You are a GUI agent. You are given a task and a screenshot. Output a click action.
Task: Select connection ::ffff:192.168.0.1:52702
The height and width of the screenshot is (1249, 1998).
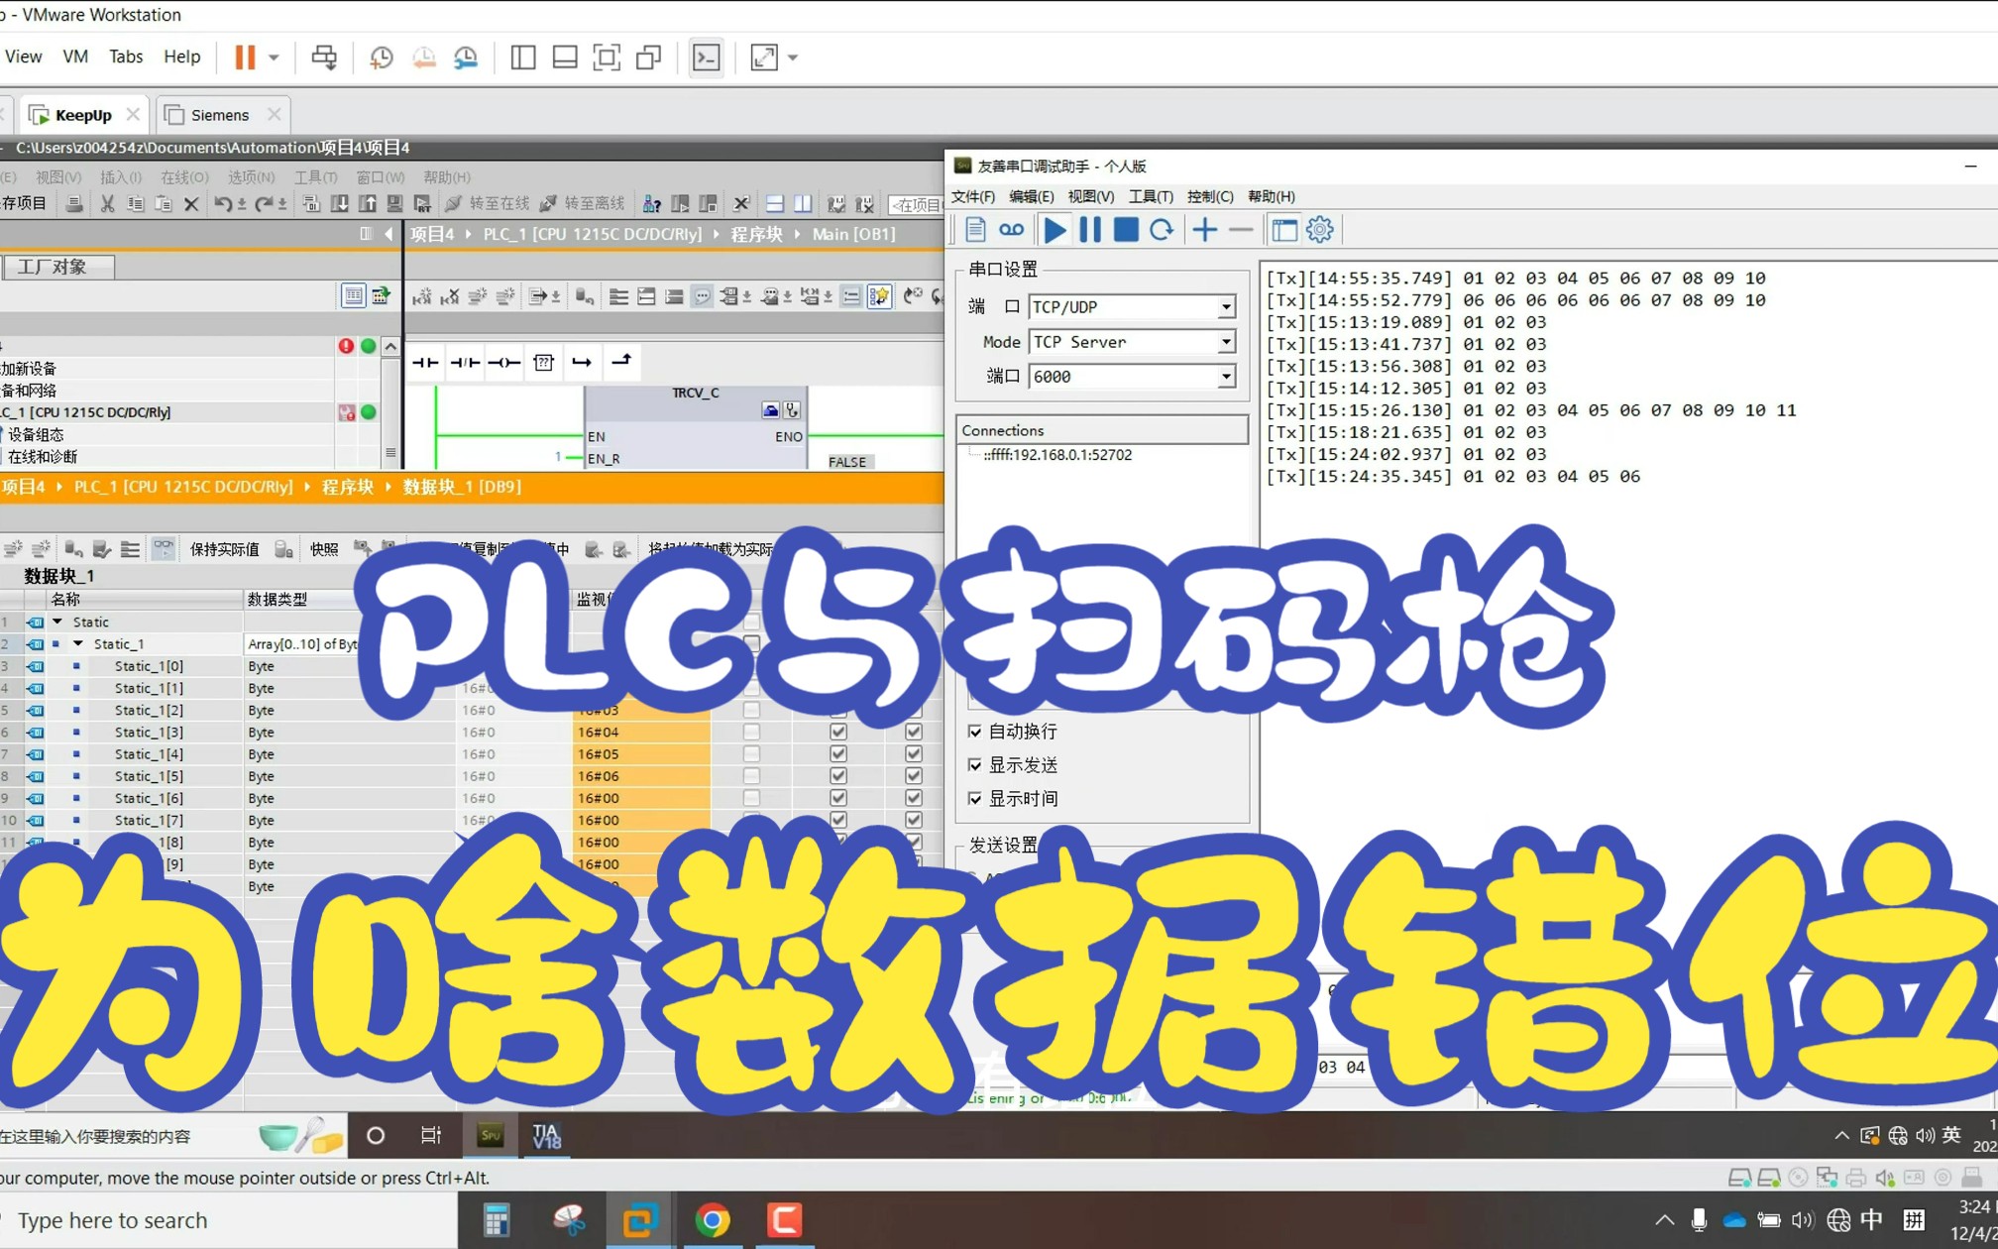coord(1056,455)
